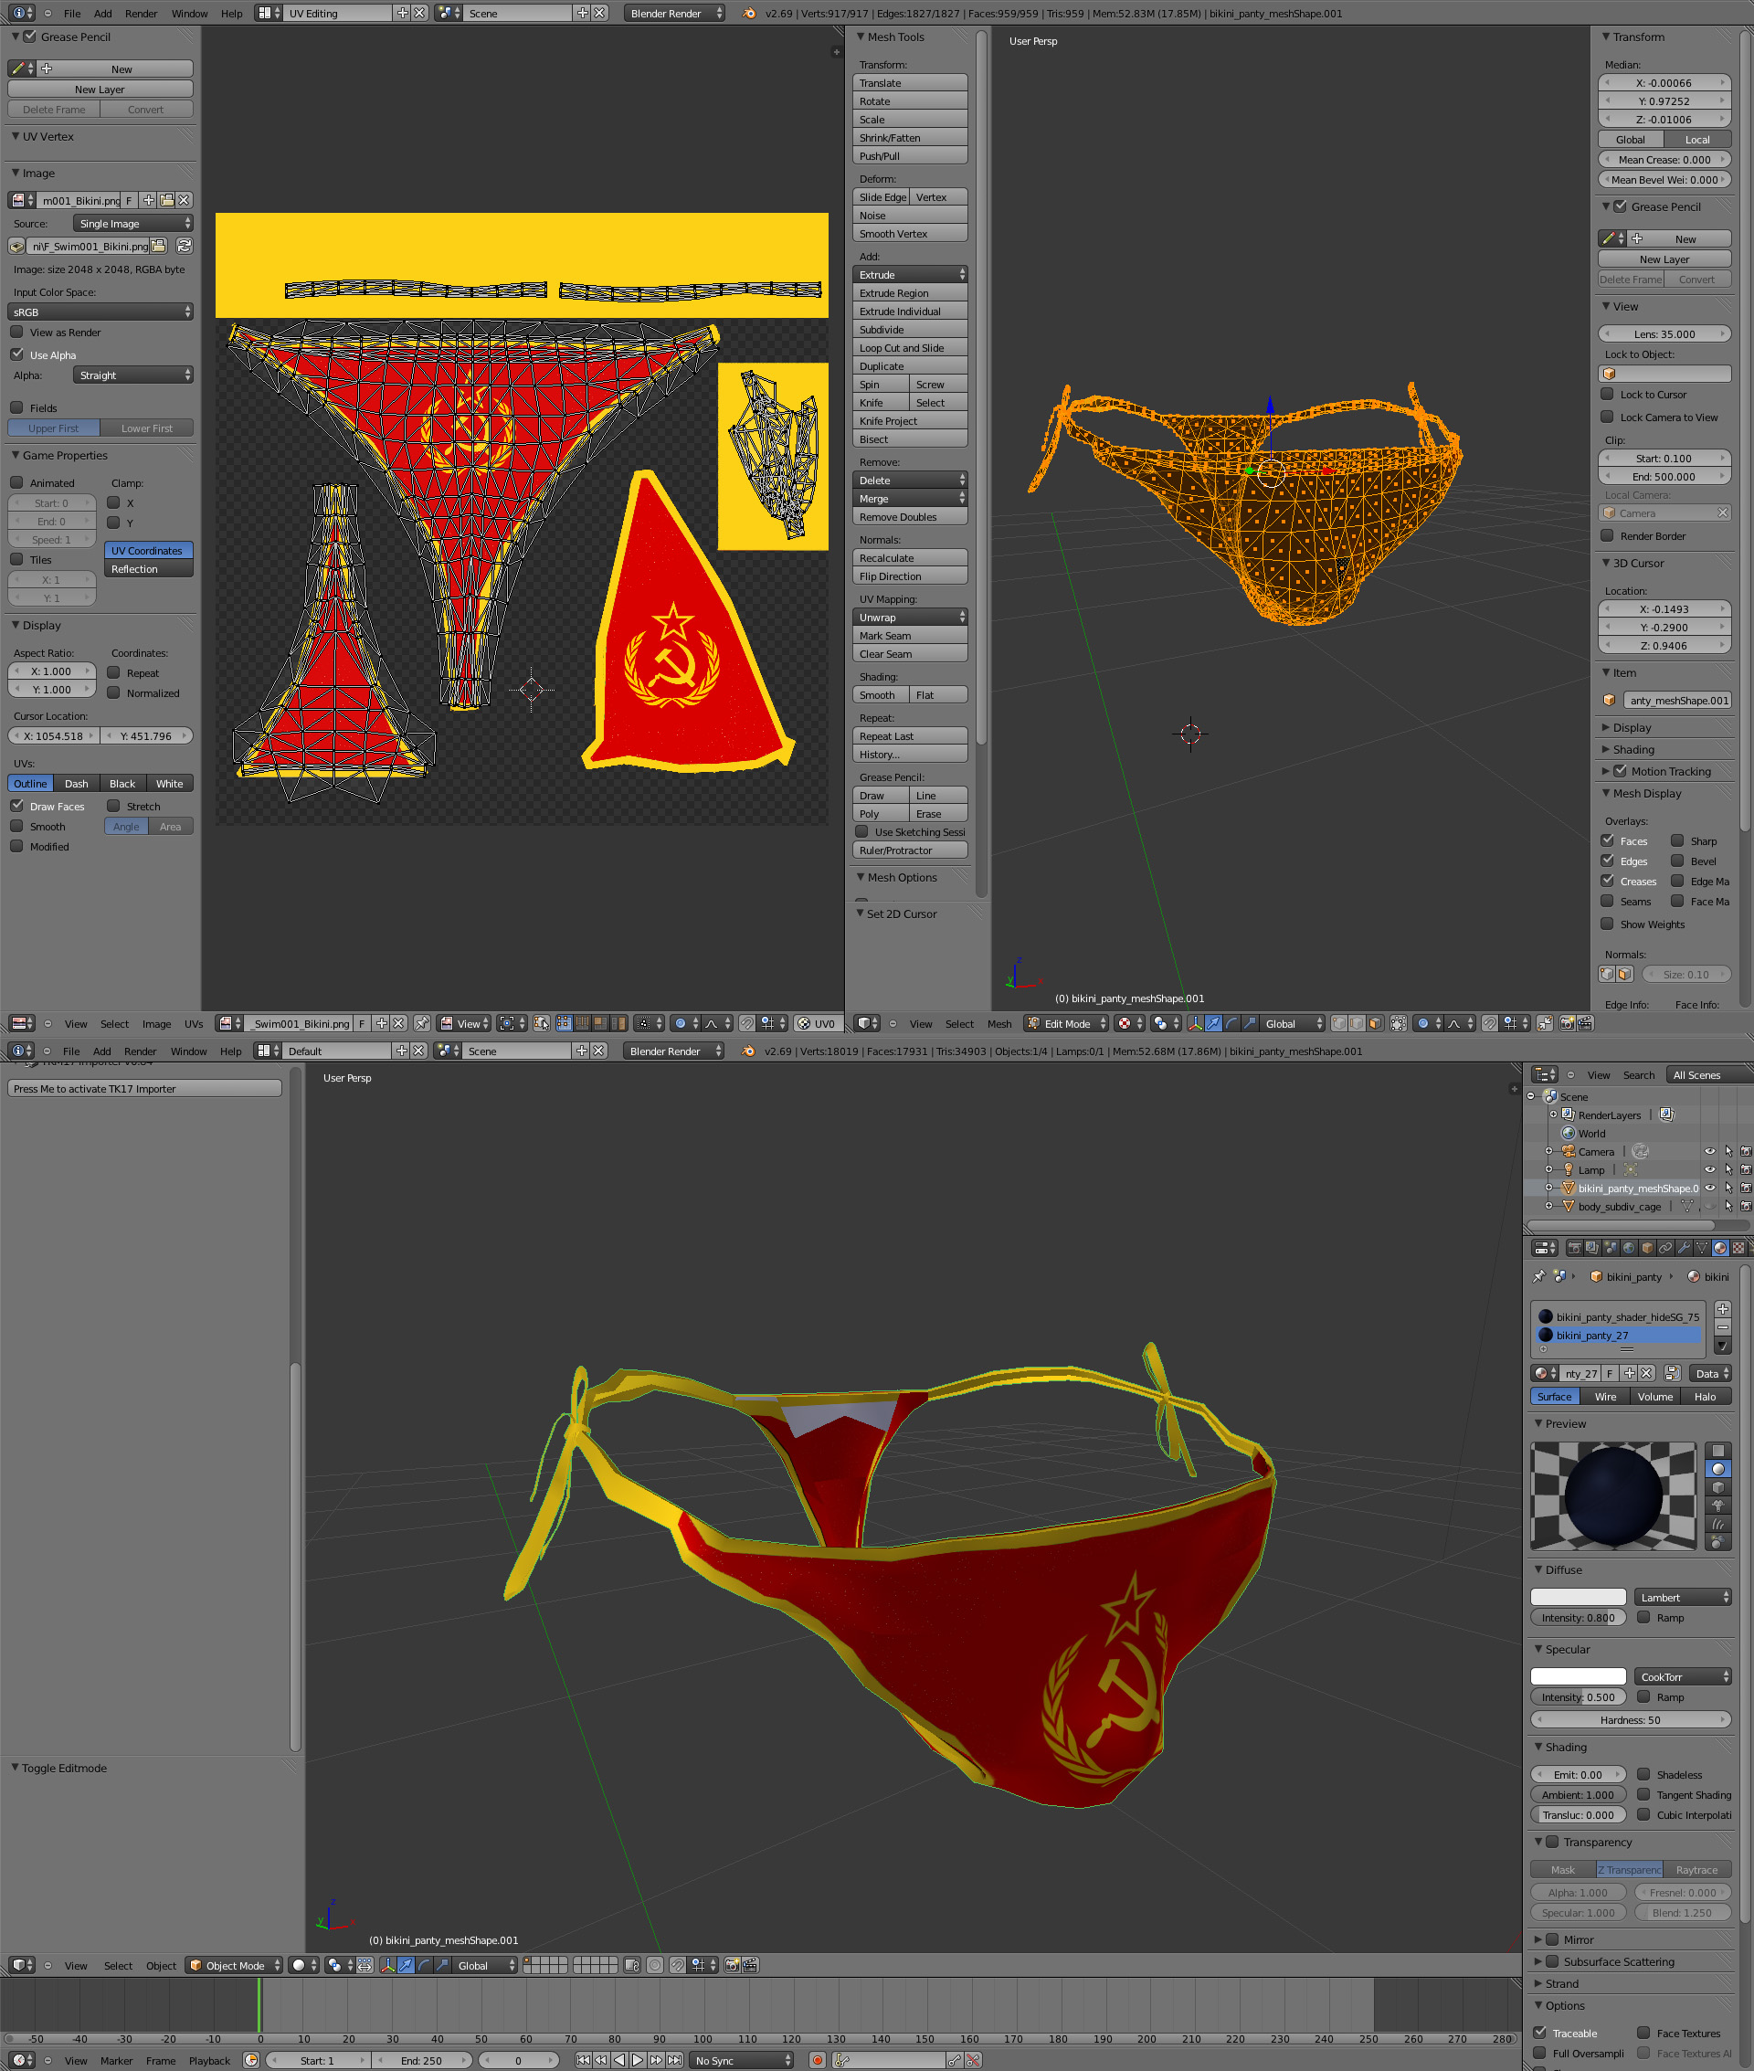Image resolution: width=1754 pixels, height=2071 pixels.
Task: Toggle visibility eye of the Camera in outliner
Action: point(1710,1151)
